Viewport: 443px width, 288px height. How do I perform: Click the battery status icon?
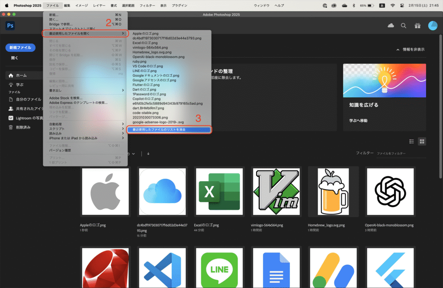pos(371,5)
